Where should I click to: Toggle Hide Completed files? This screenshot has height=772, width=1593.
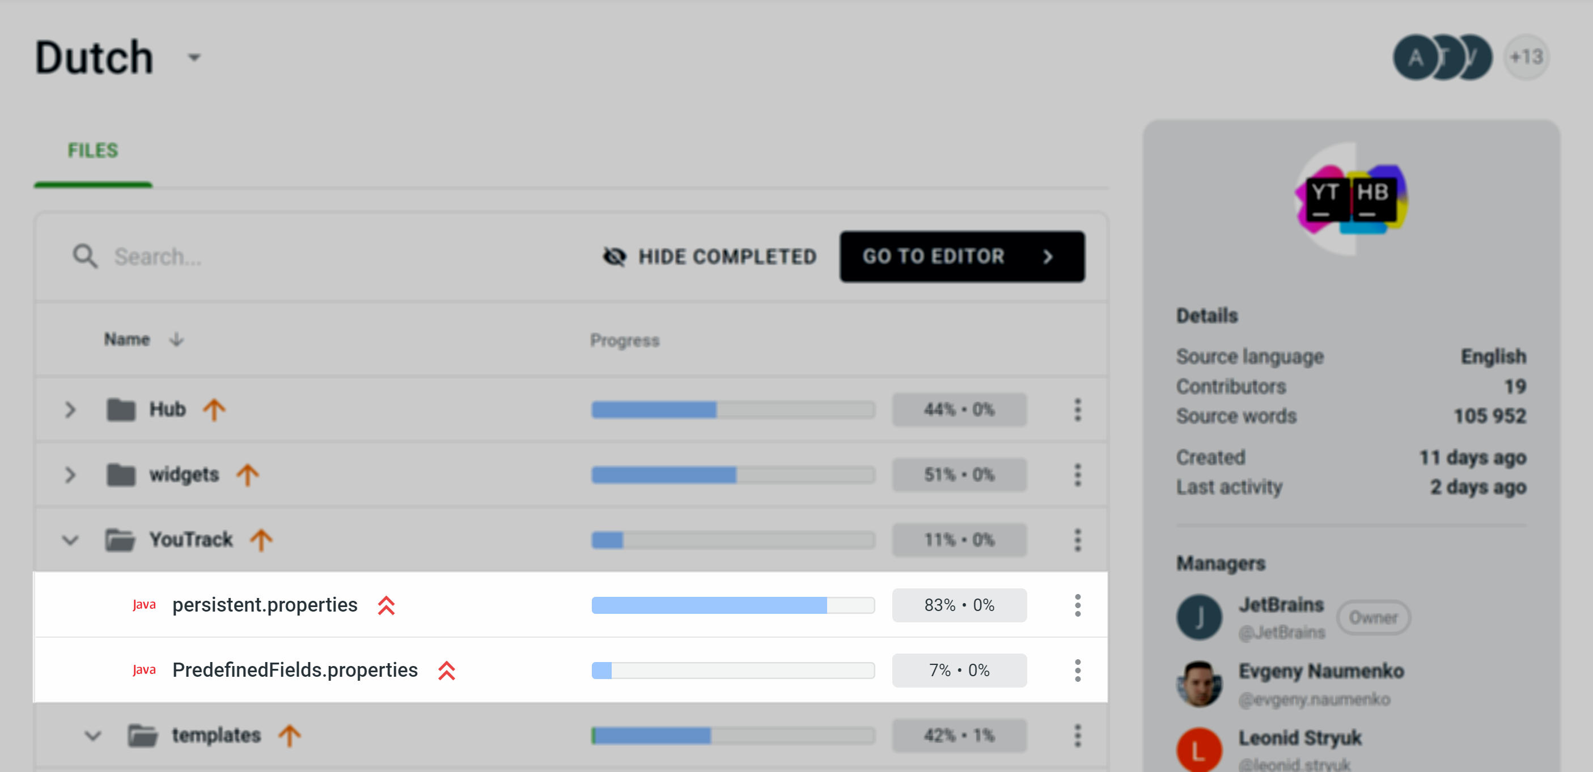point(709,257)
